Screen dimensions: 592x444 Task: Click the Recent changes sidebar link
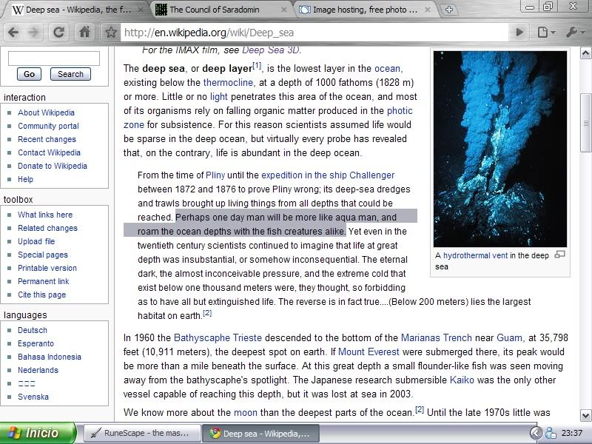pos(47,139)
